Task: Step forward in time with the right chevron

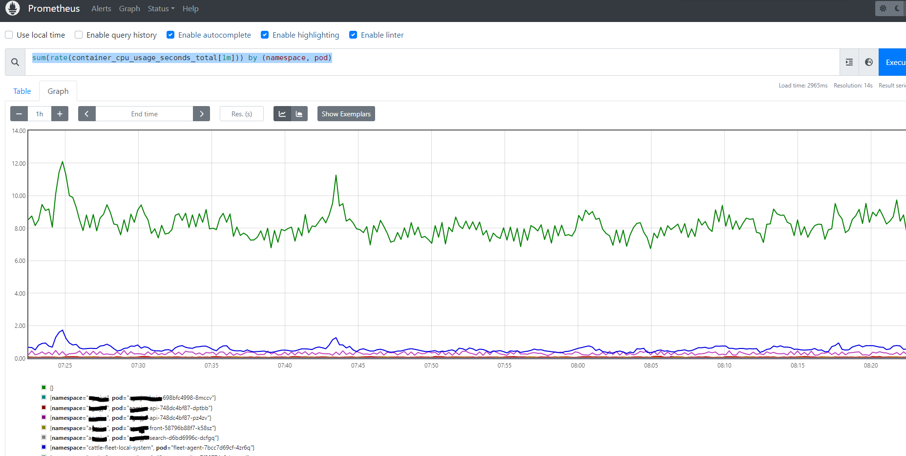Action: coord(201,113)
